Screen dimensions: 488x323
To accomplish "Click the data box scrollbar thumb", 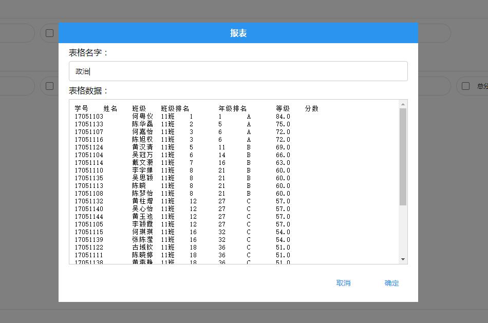I will click(x=403, y=157).
